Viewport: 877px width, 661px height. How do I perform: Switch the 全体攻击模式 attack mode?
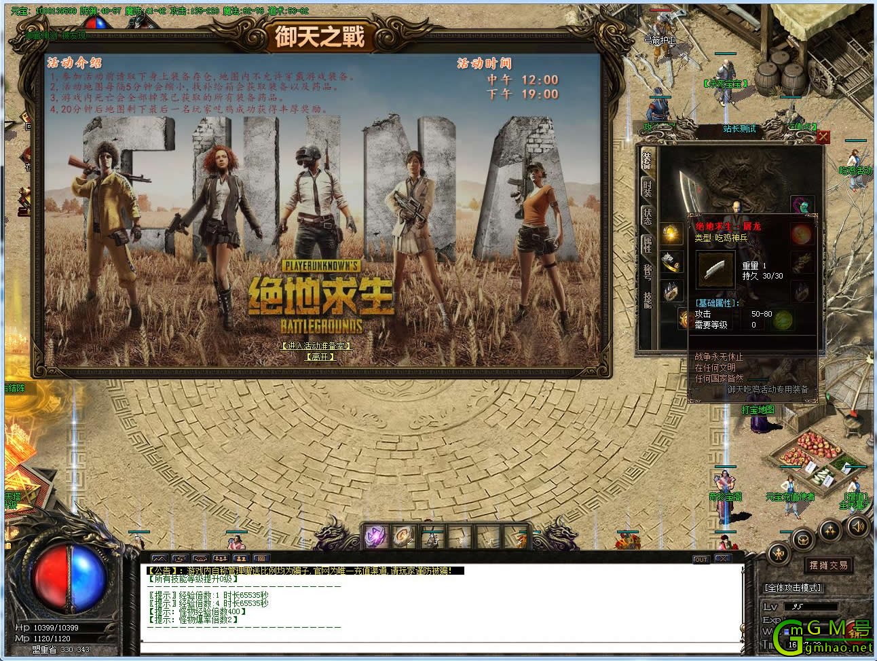click(794, 588)
